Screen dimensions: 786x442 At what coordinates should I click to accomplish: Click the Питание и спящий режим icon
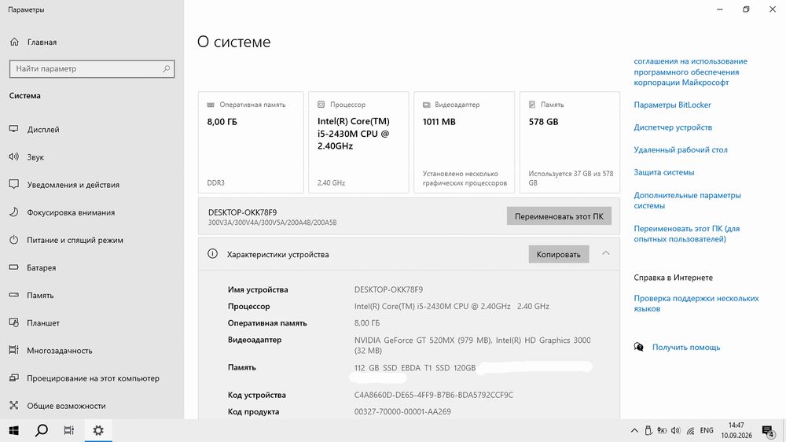[14, 240]
